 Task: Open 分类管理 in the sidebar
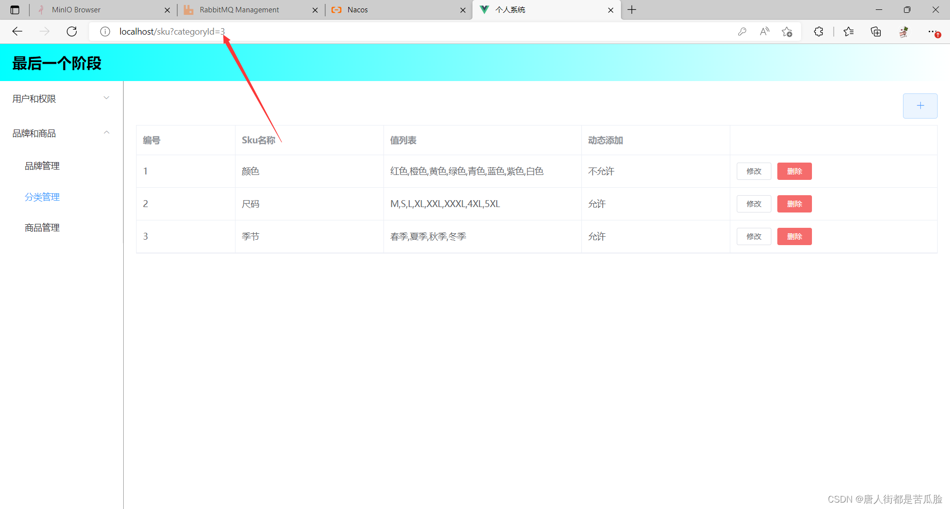[61, 197]
